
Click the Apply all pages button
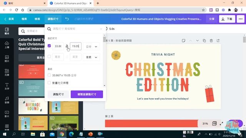click(x=32, y=58)
